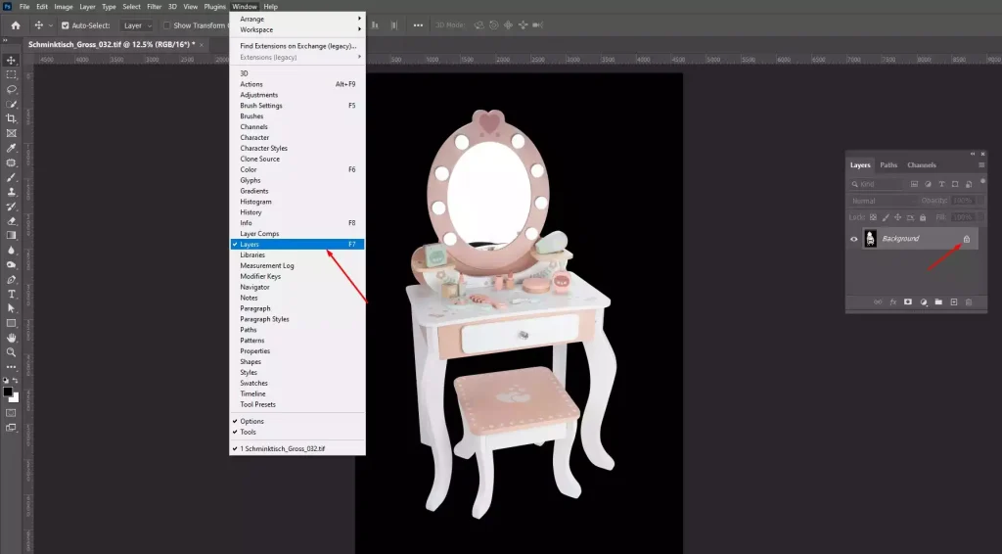The height and width of the screenshot is (554, 1002).
Task: Choose History from the Window menu
Action: click(297, 212)
